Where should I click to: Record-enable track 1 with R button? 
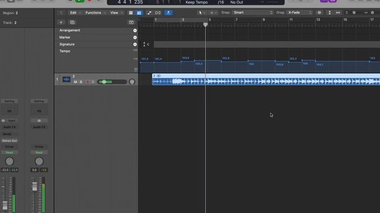(87, 82)
